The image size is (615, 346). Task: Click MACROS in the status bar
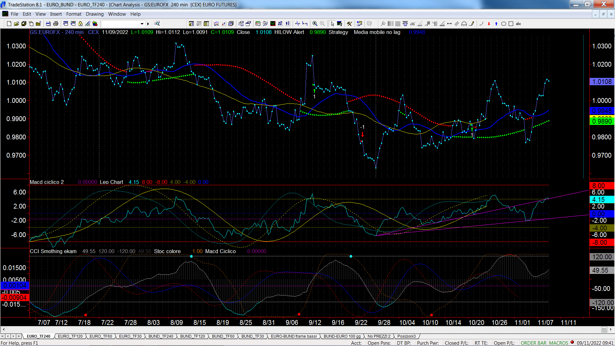pyautogui.click(x=558, y=343)
